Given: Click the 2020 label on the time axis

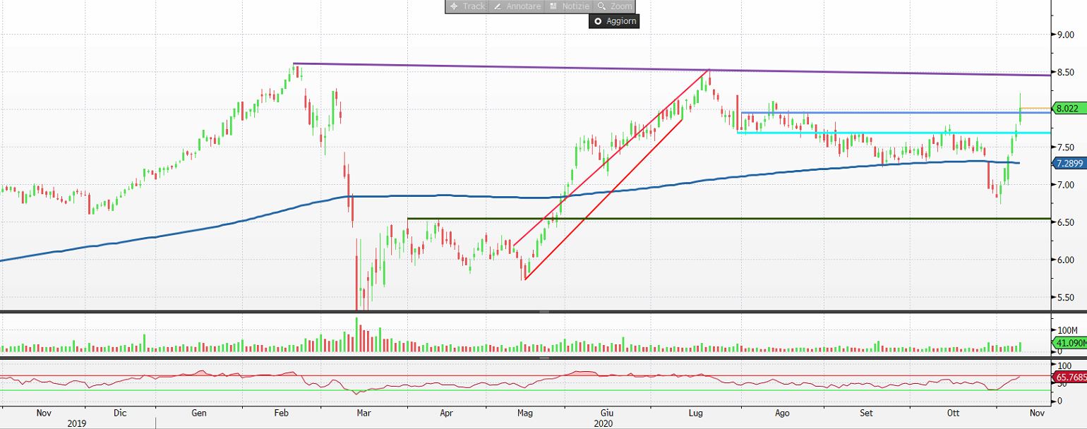Looking at the screenshot, I should click(603, 423).
